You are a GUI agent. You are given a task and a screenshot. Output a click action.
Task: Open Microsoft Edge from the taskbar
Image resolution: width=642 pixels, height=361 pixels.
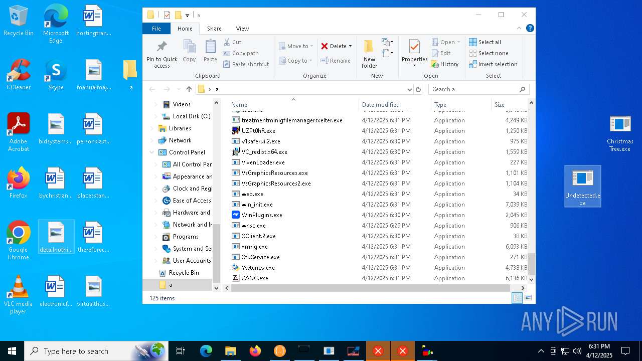point(206,351)
